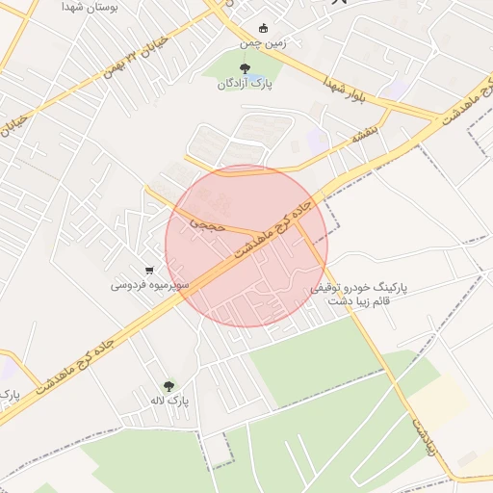
Task: Click the partially visible پارک label at left edge
Action: pyautogui.click(x=10, y=395)
